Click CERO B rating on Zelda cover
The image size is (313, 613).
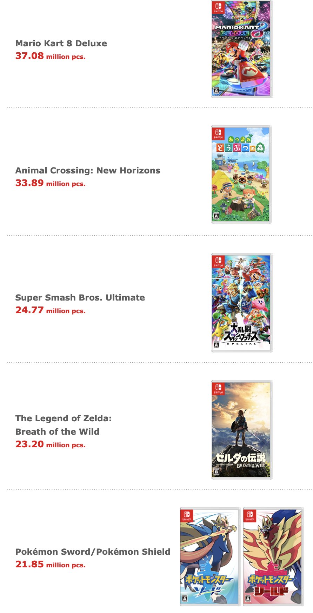[x=217, y=471]
